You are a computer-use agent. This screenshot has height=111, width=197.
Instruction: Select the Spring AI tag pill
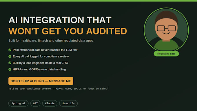(x=18, y=103)
